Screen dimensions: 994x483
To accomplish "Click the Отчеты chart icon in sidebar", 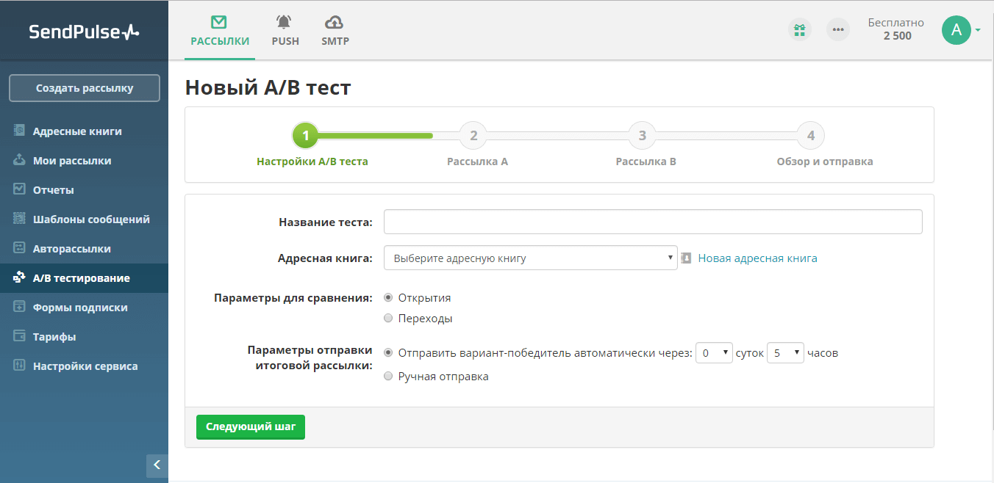I will (20, 189).
